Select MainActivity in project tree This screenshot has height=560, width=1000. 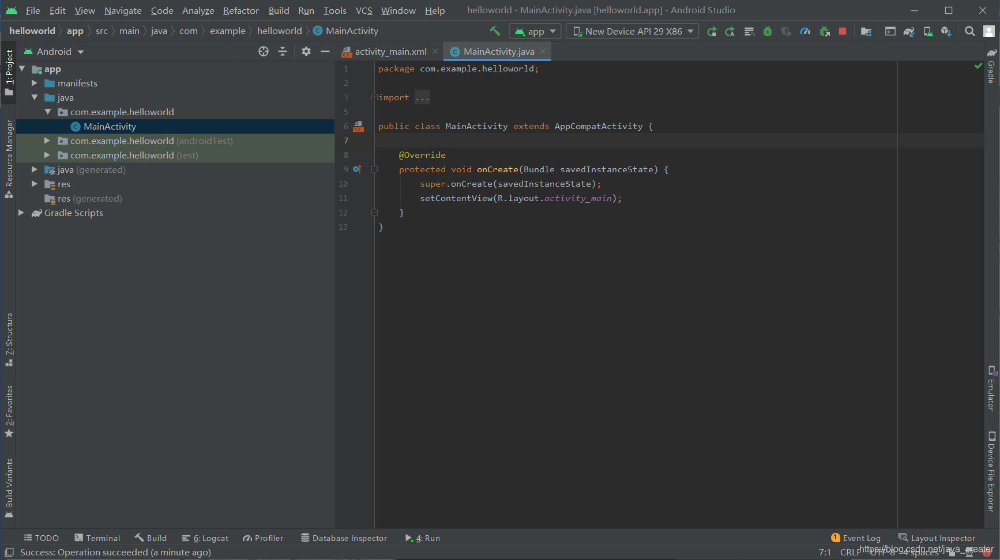click(x=175, y=126)
